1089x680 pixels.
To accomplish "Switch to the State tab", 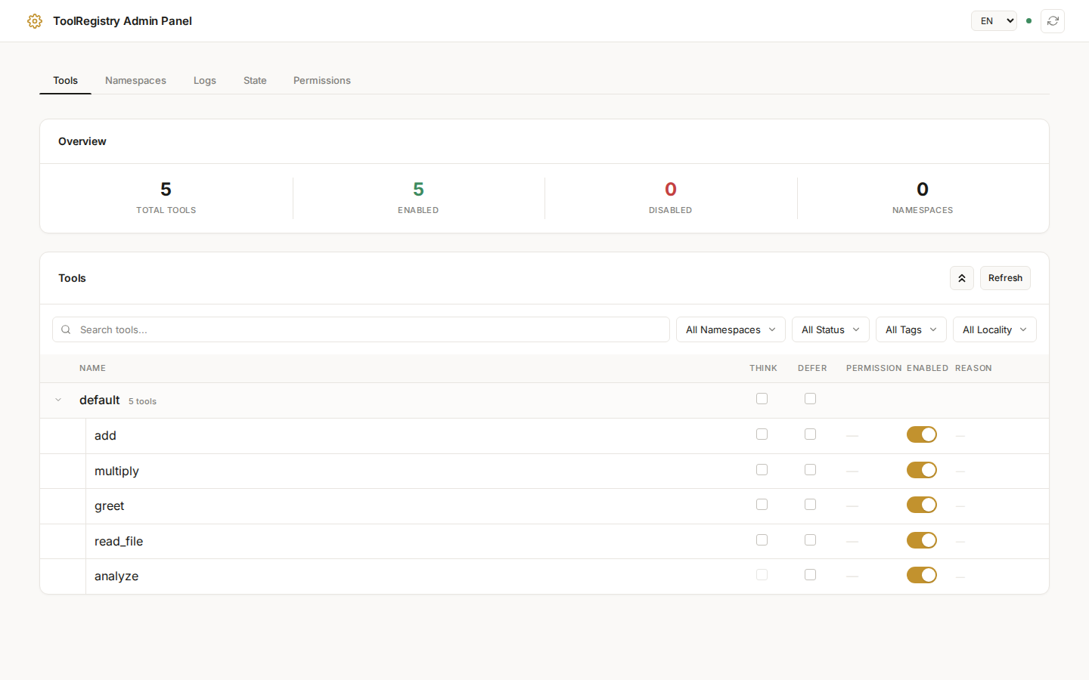I will pos(255,80).
